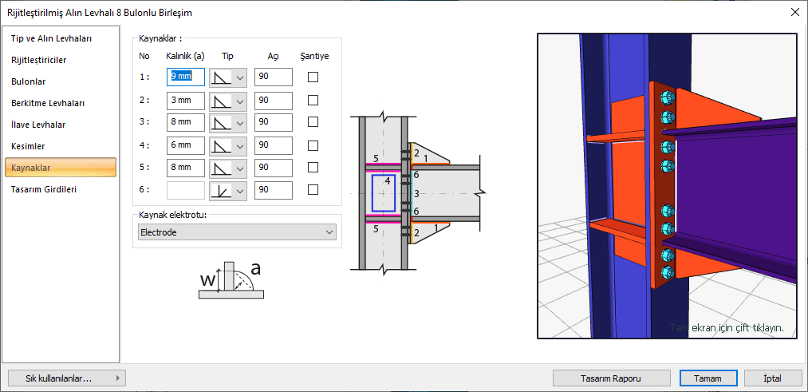The height and width of the screenshot is (392, 808).
Task: Click the Tasarım Raporu button
Action: click(x=612, y=378)
